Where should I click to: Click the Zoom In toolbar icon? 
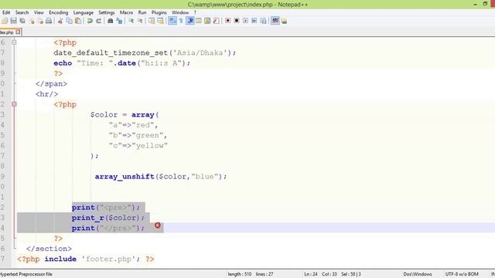tap(131, 21)
